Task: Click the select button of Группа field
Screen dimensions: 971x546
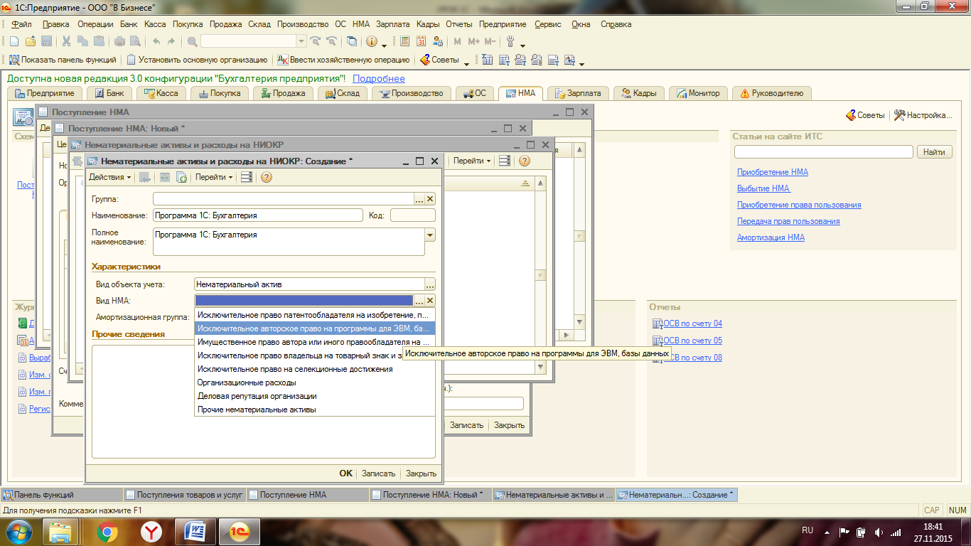Action: coord(419,199)
